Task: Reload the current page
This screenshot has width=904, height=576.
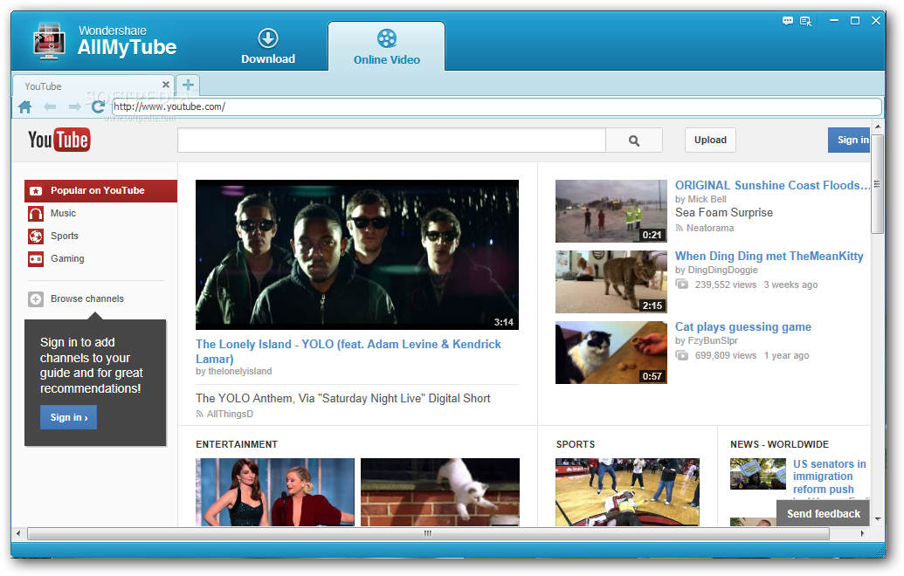Action: point(98,106)
